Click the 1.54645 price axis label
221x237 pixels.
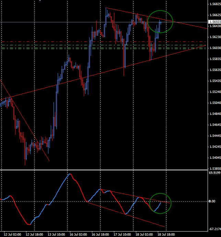(x=215, y=125)
